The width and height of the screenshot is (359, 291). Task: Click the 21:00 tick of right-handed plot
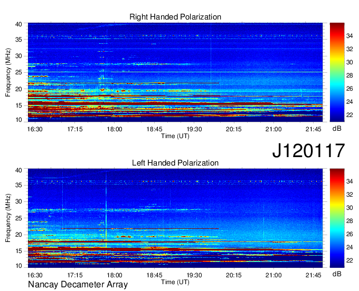pyautogui.click(x=273, y=129)
